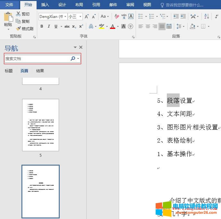Image resolution: width=221 pixels, height=219 pixels.
Task: Switch to the 标题 navigation tab
Action: tap(9, 71)
